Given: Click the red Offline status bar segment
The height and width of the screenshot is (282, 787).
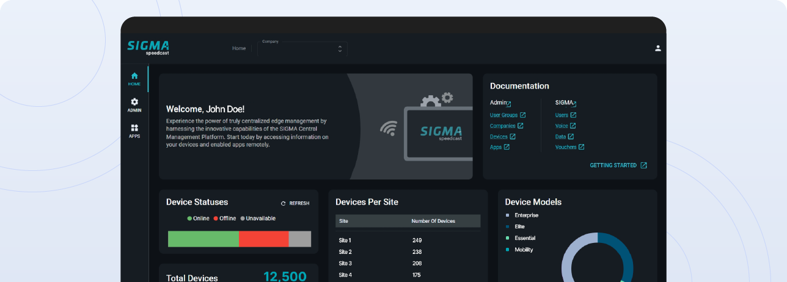Looking at the screenshot, I should coord(263,239).
